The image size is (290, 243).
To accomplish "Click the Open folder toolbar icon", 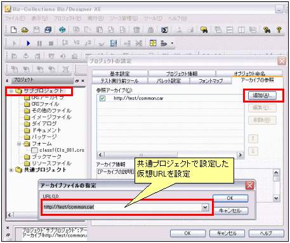I will tap(25, 30).
